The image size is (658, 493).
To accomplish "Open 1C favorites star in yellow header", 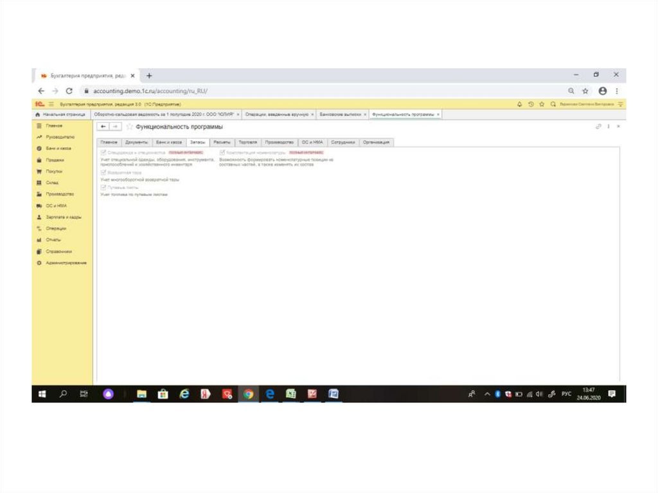I will pyautogui.click(x=542, y=104).
